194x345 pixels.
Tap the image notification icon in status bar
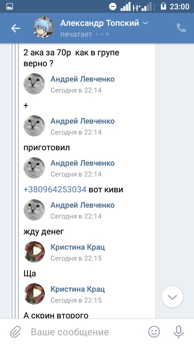(9, 6)
